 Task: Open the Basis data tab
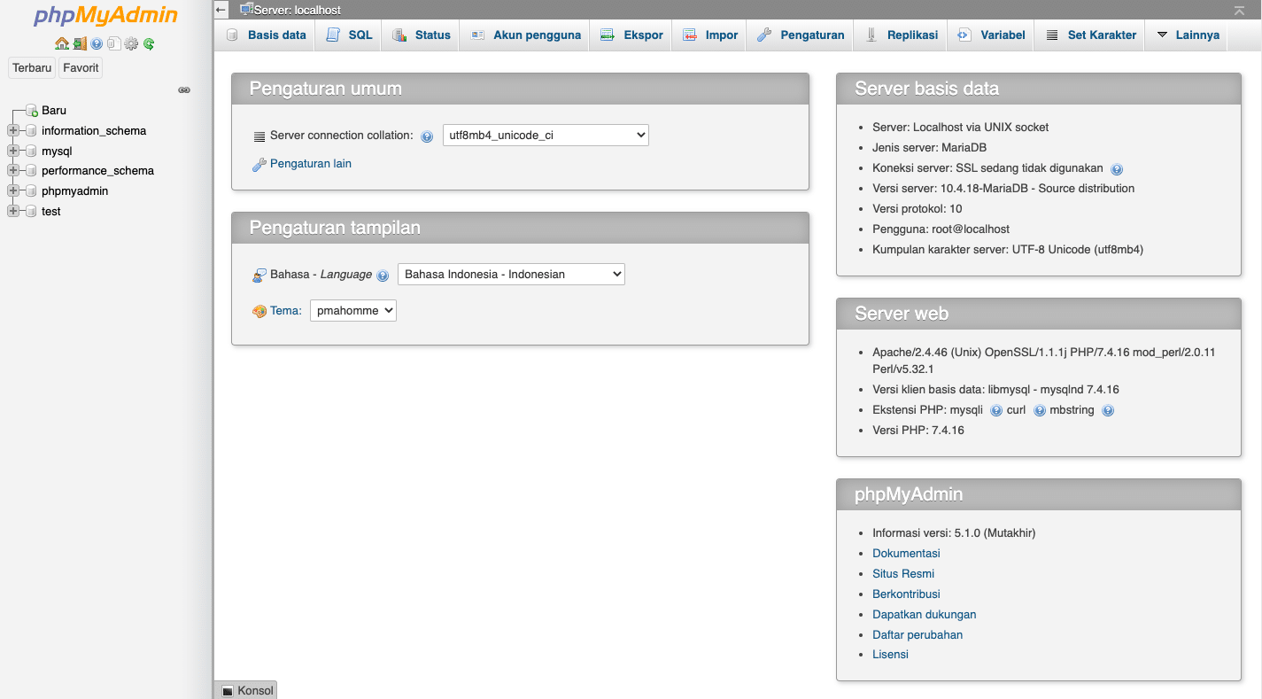click(x=266, y=35)
